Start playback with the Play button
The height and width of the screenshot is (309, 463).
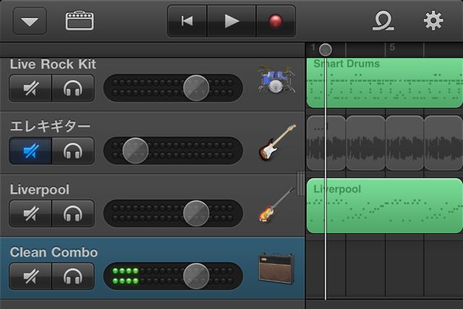[231, 21]
